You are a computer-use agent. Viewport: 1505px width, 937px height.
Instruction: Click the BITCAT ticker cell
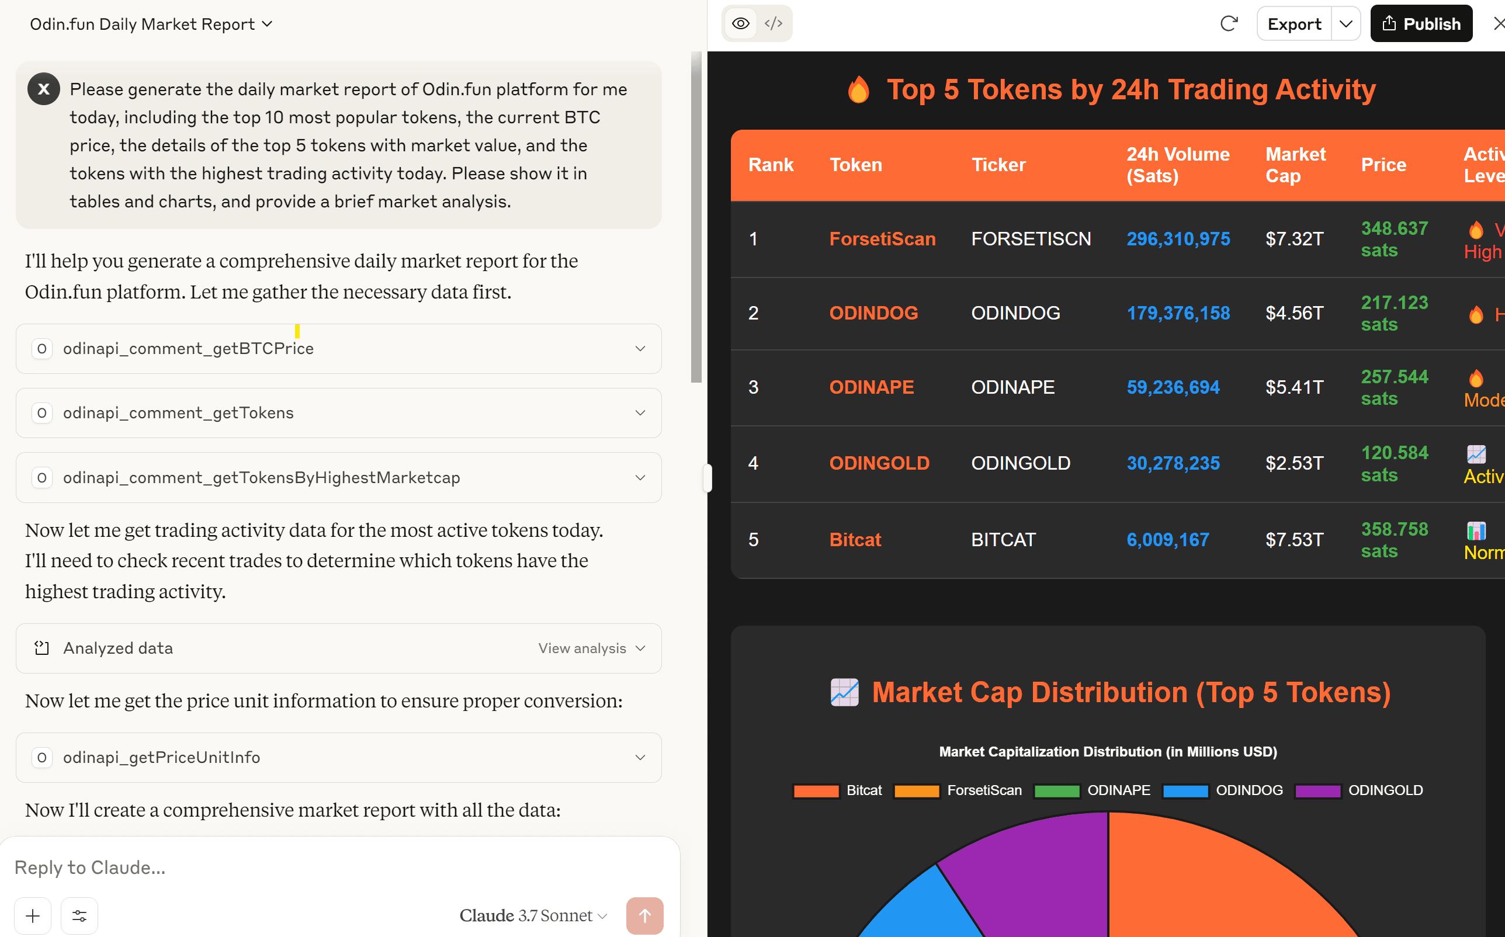pos(1003,540)
